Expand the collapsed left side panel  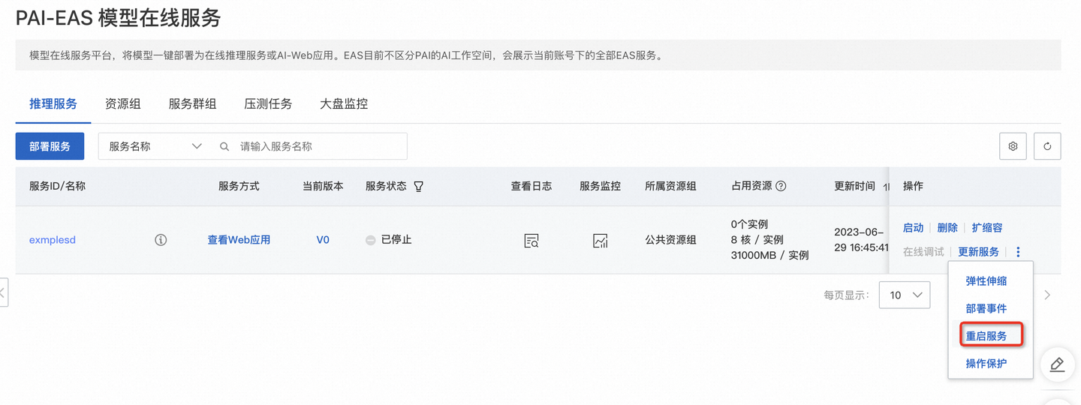pyautogui.click(x=4, y=292)
